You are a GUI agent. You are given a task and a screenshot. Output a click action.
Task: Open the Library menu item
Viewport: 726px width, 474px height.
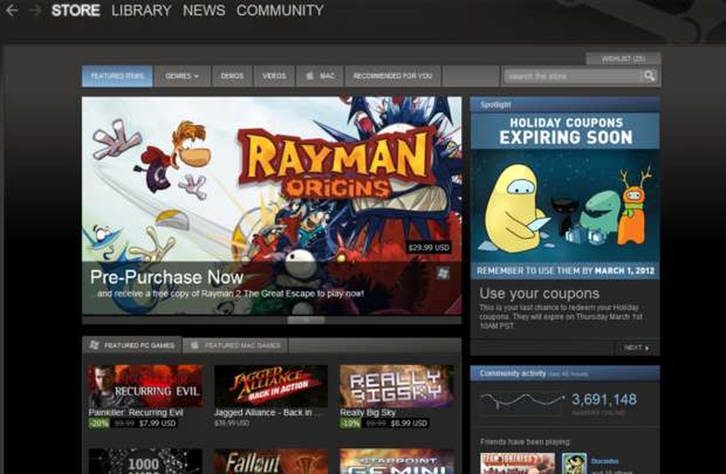(x=141, y=11)
